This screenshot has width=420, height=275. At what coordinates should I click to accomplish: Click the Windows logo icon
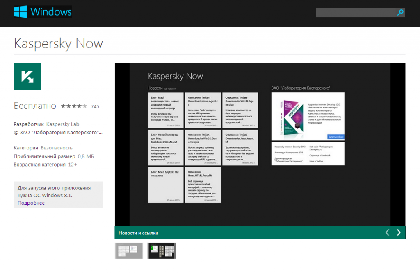[21, 12]
